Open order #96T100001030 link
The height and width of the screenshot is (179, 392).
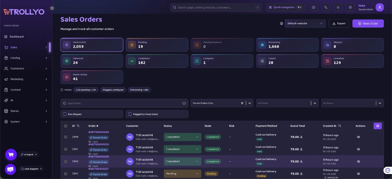(x=98, y=132)
